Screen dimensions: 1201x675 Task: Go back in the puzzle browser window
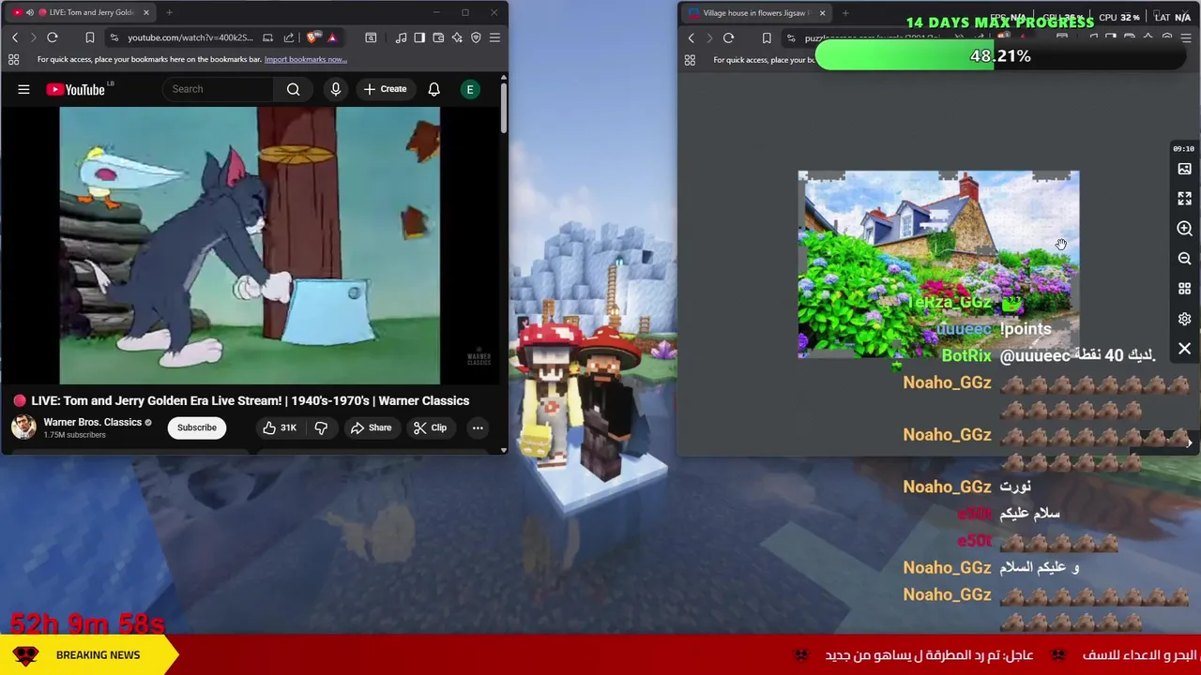click(x=692, y=38)
